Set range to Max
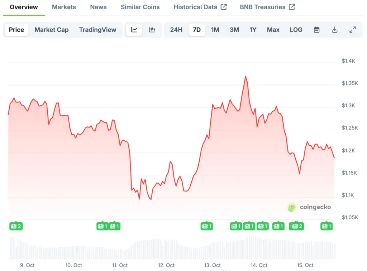This screenshot has height=271, width=367. tap(273, 30)
